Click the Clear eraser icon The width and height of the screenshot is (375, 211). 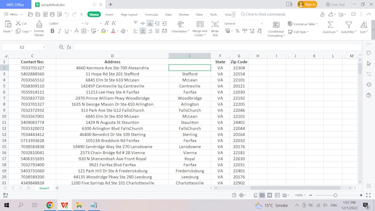[123, 31]
